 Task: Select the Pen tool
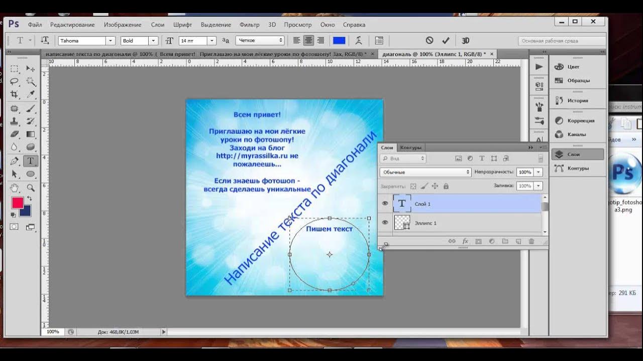pyautogui.click(x=15, y=161)
